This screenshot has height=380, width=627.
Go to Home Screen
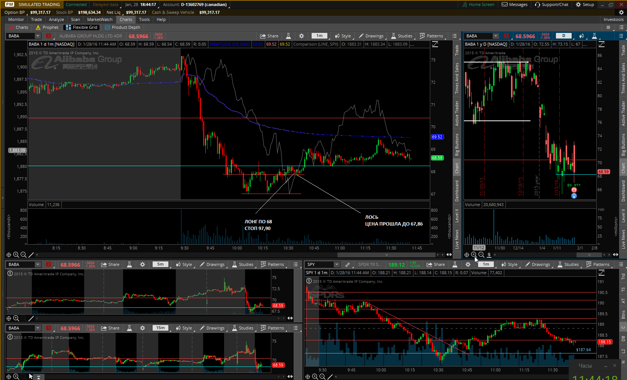[478, 4]
